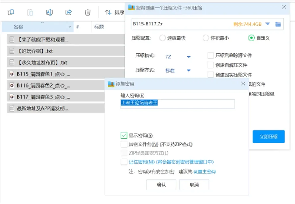Click the sort arrows icon labeled 排序

point(108,12)
